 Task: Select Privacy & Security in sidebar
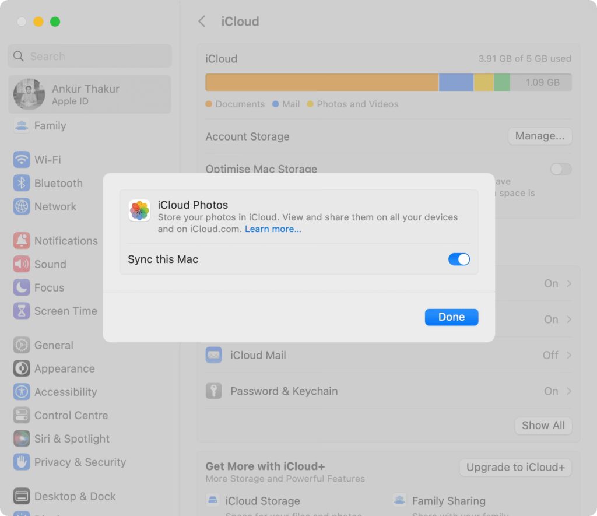[x=80, y=462]
